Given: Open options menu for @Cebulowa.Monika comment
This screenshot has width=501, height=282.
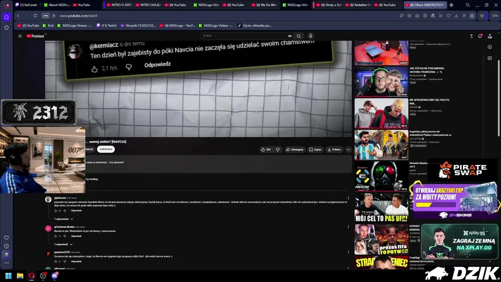Looking at the screenshot, I should point(348,227).
